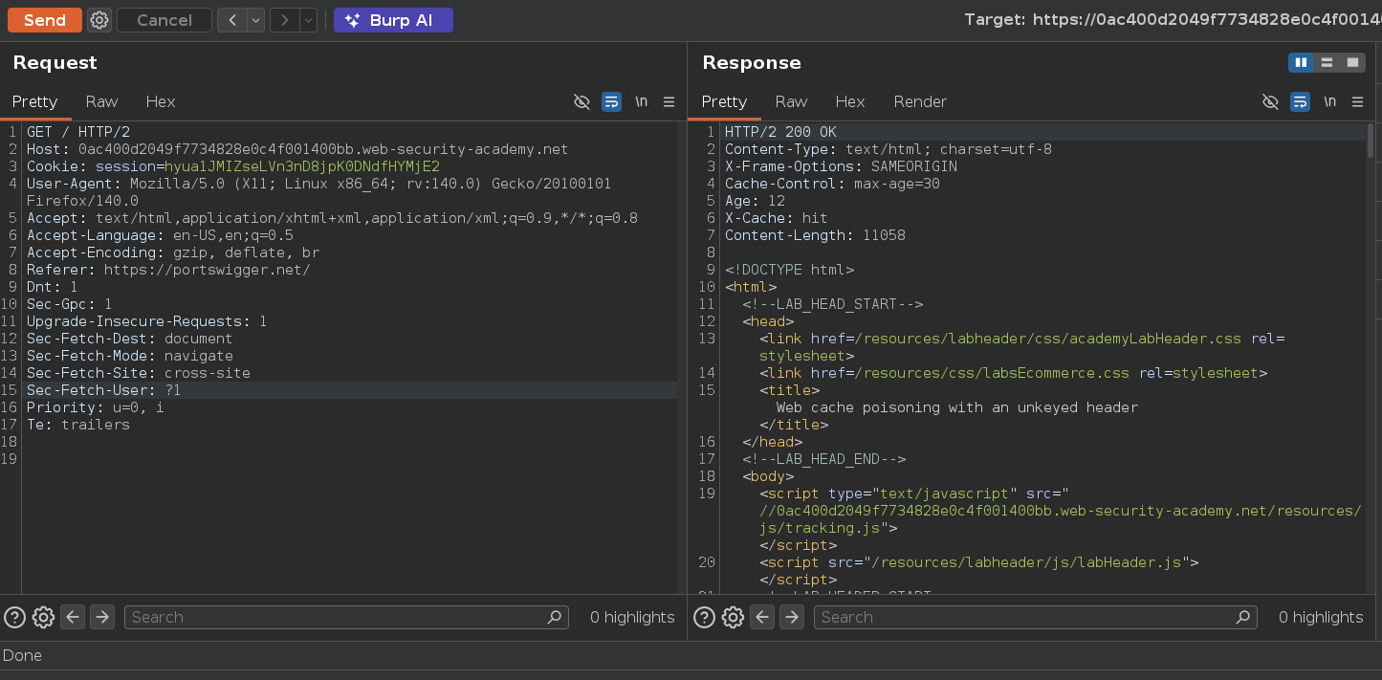Click the session cookie value hyualJMIZseLVn3nD8jpK0DNdfHYMjE2
Image resolution: width=1382 pixels, height=680 pixels.
[x=302, y=166]
